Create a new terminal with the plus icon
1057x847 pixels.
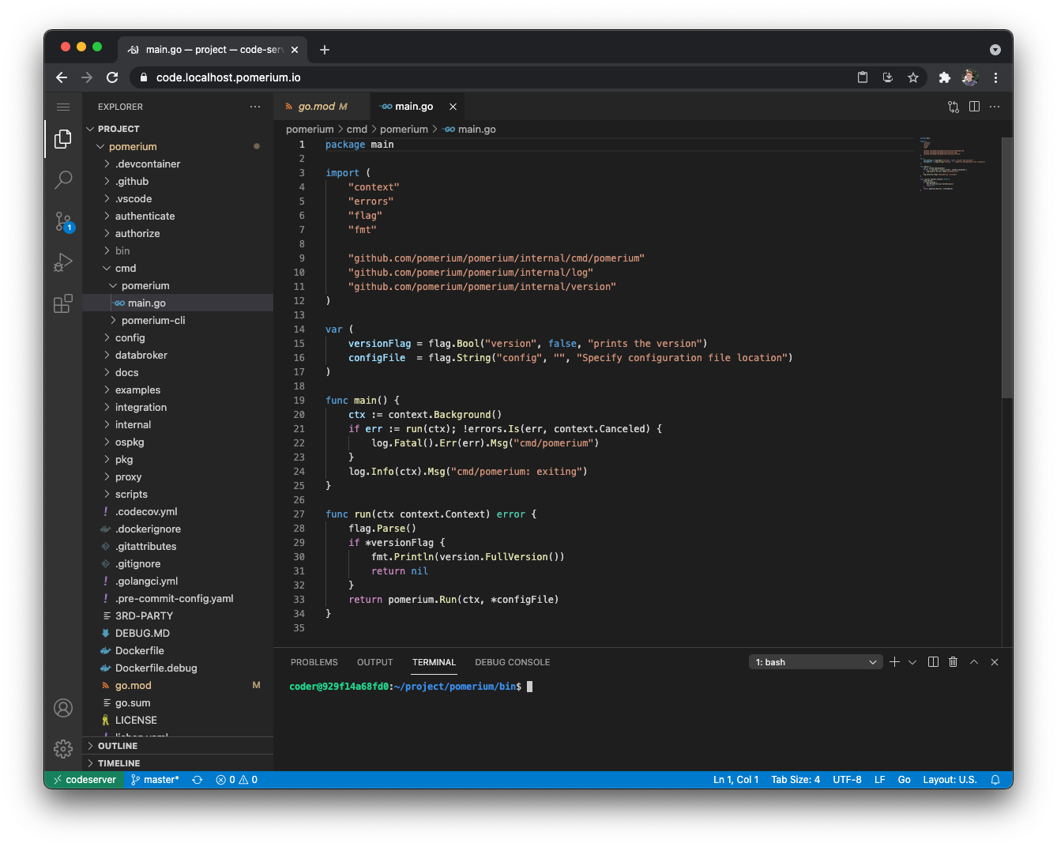pyautogui.click(x=893, y=661)
